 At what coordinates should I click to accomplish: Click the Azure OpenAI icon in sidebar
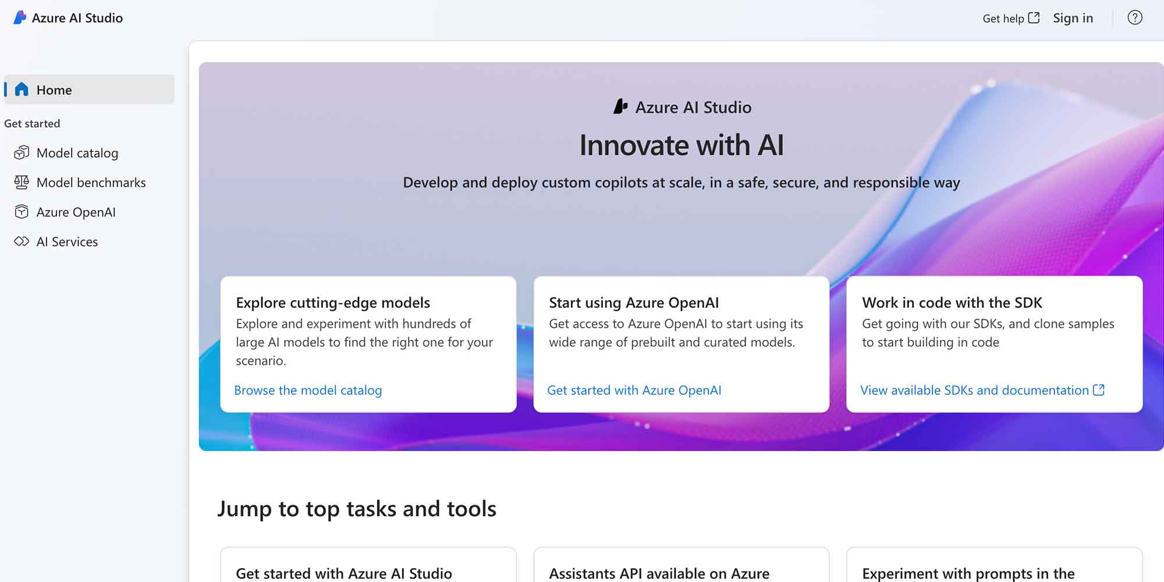click(22, 212)
